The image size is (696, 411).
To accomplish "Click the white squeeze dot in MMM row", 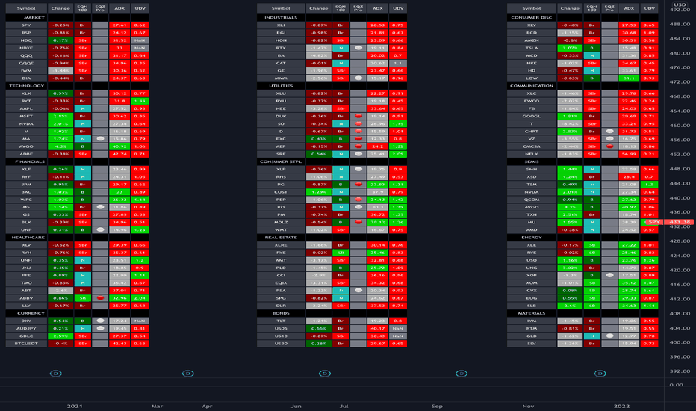I will (358, 78).
